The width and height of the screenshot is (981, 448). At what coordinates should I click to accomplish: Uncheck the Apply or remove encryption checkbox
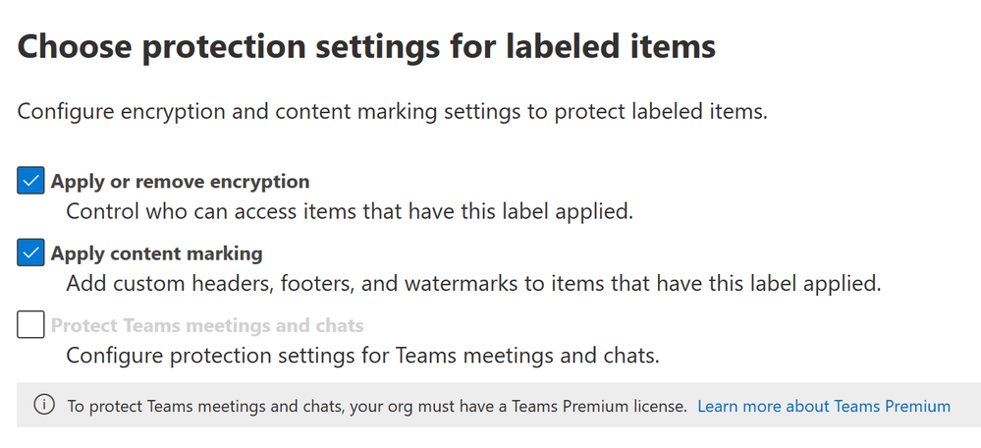pos(30,181)
